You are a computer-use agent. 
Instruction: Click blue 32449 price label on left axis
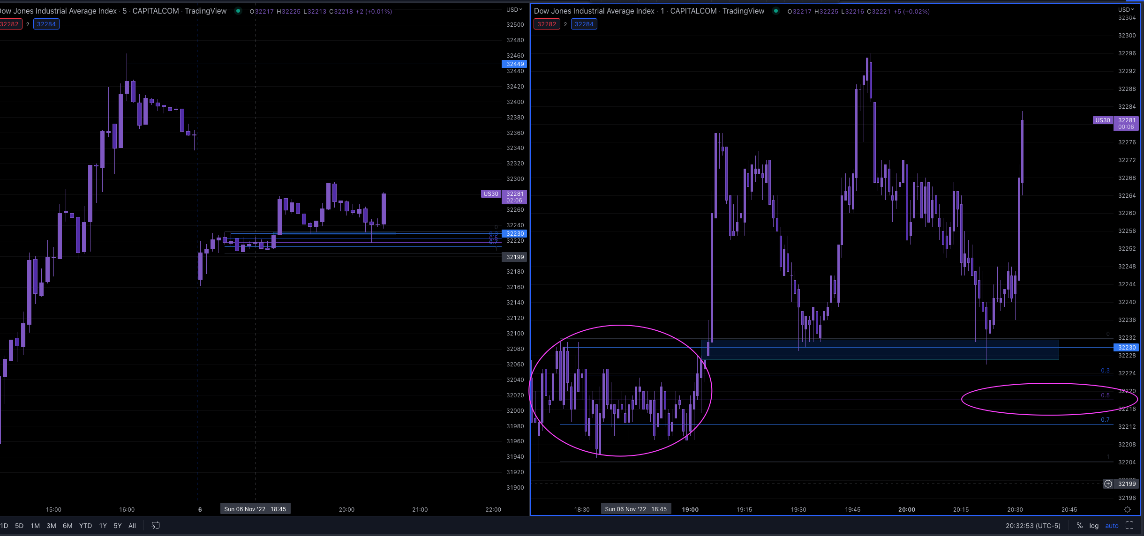[515, 64]
